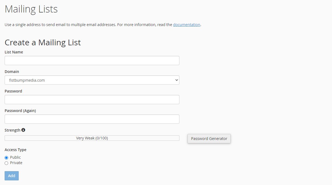Select the Public access type
332x185 pixels.
(7, 158)
